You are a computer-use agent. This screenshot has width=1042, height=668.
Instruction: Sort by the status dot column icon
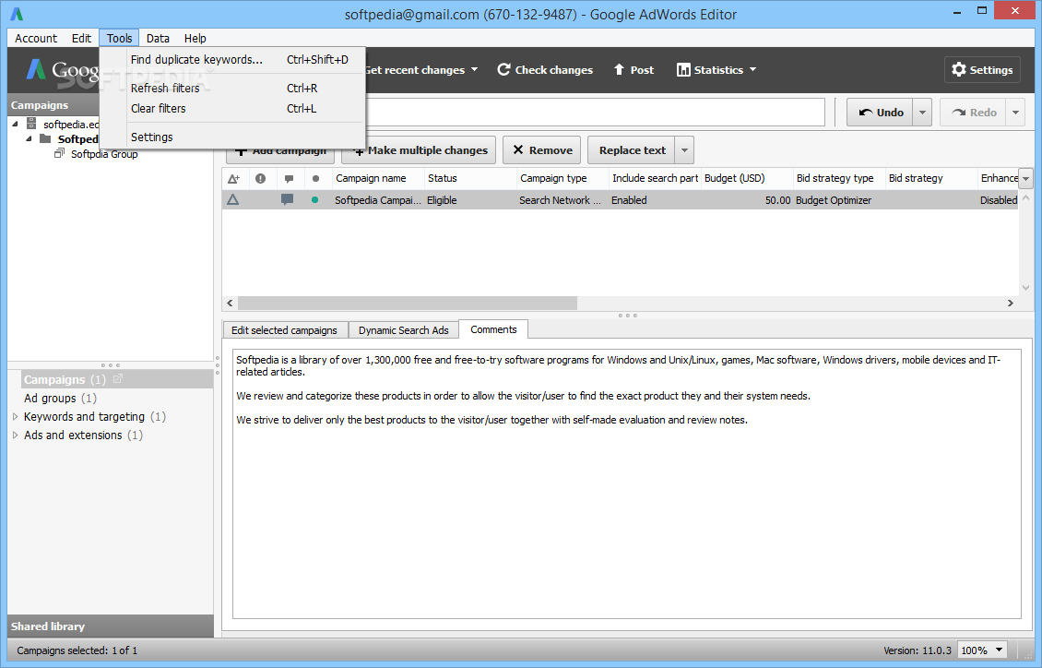(x=315, y=178)
